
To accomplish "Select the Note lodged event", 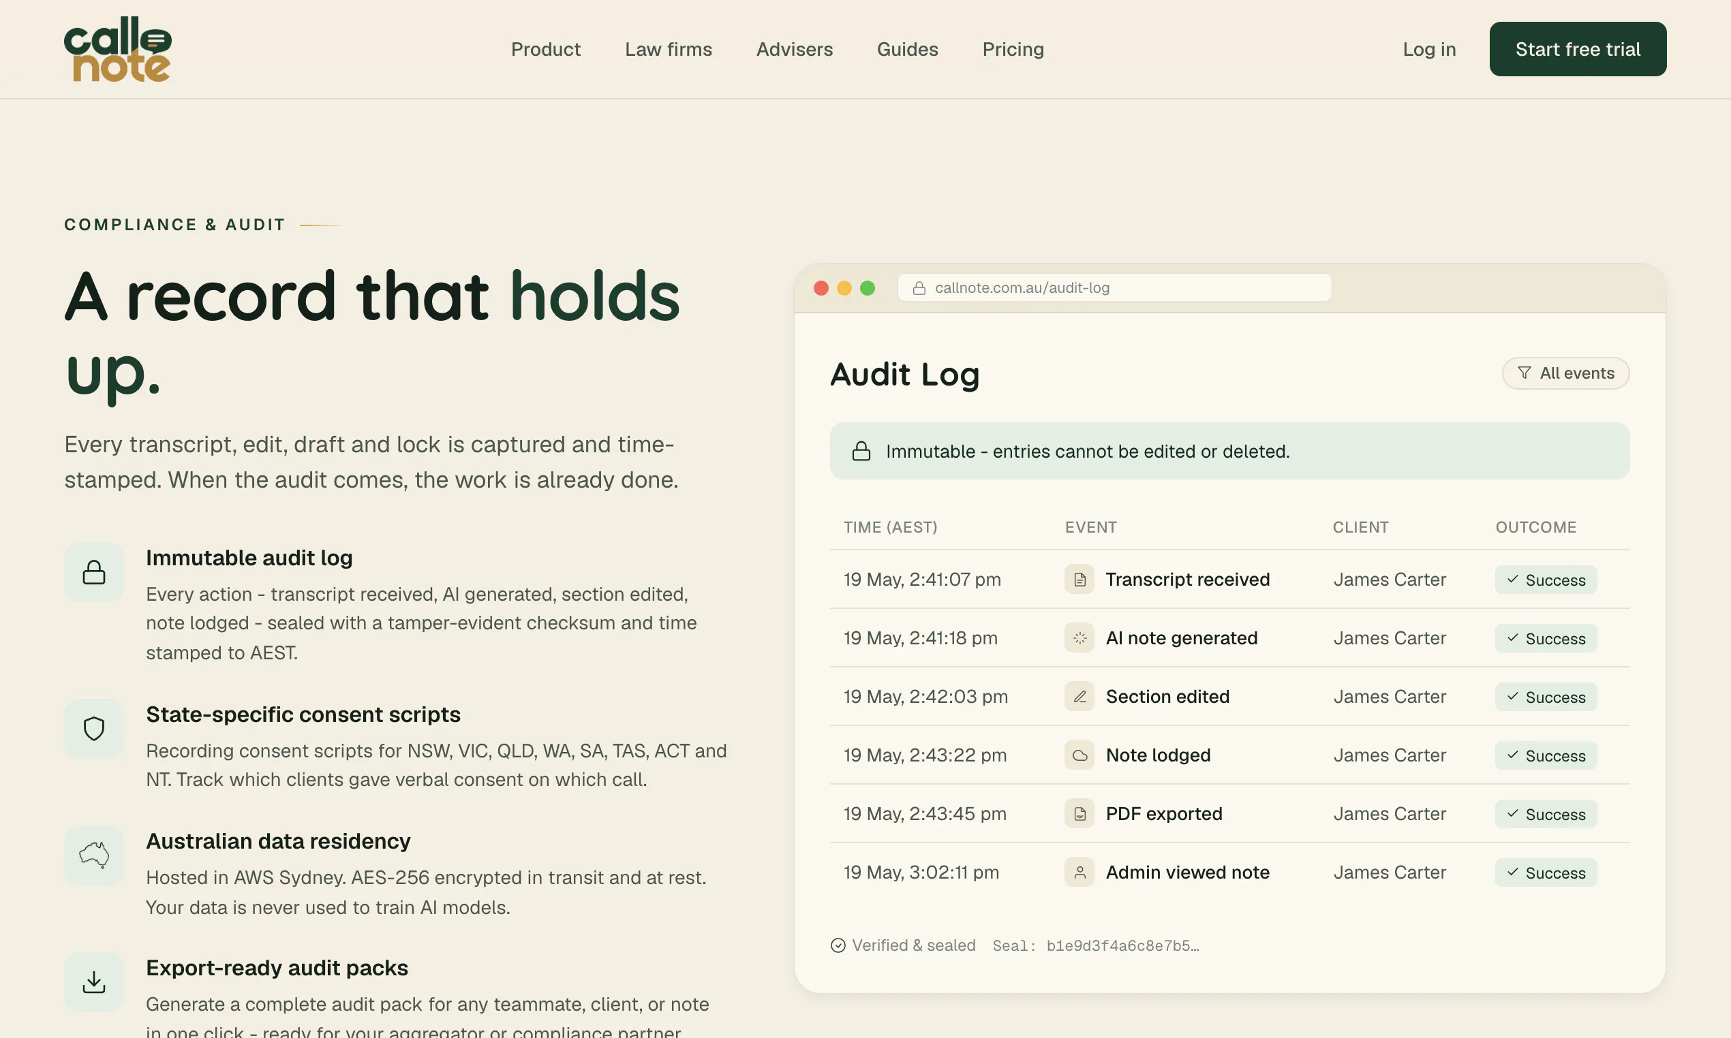I will tap(1158, 755).
